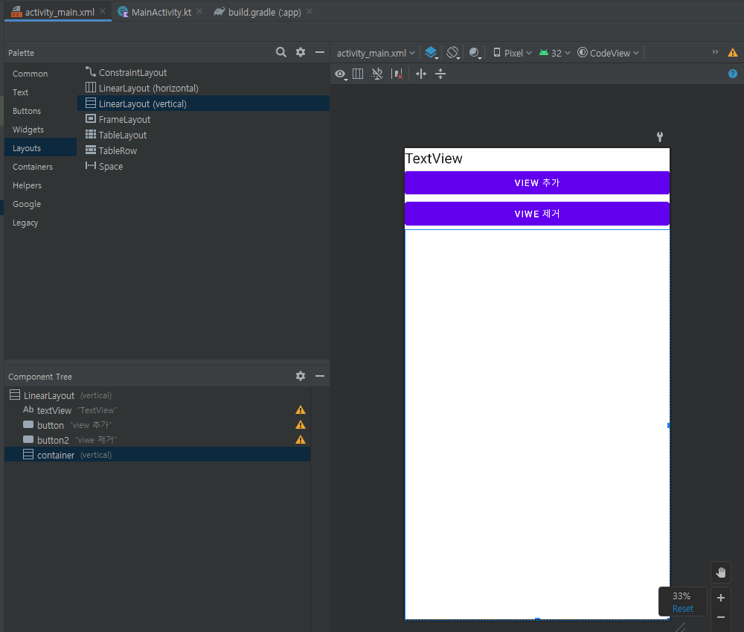The height and width of the screenshot is (632, 744).
Task: Expand hidden toolbar items chevron
Action: (x=715, y=52)
